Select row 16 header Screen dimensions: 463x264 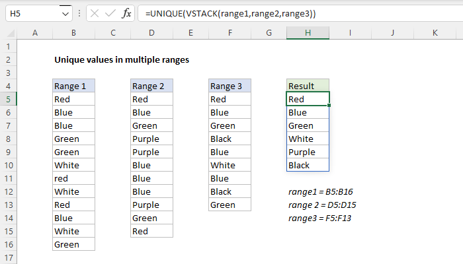pyautogui.click(x=8, y=244)
